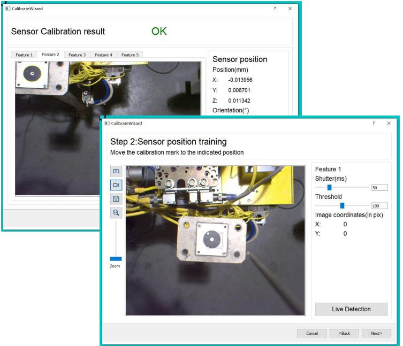Close the front Step 2 wizard window
The image size is (403, 346).
pos(389,124)
